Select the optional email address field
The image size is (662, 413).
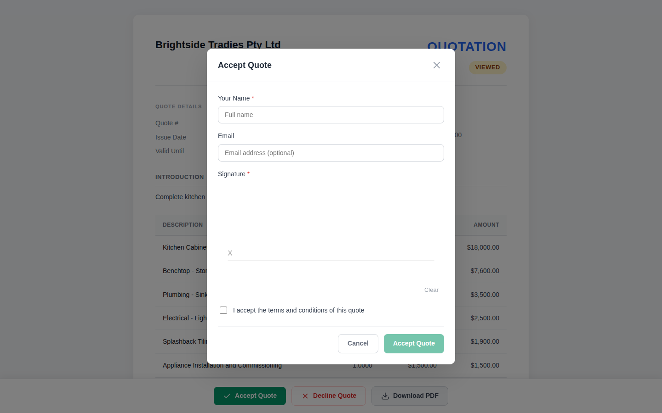coord(331,153)
